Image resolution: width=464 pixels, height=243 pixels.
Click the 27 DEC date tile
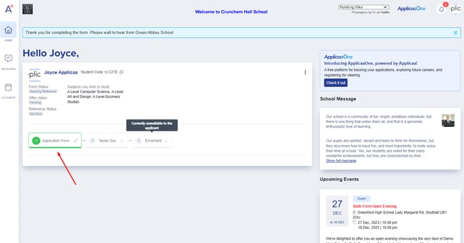point(337,211)
